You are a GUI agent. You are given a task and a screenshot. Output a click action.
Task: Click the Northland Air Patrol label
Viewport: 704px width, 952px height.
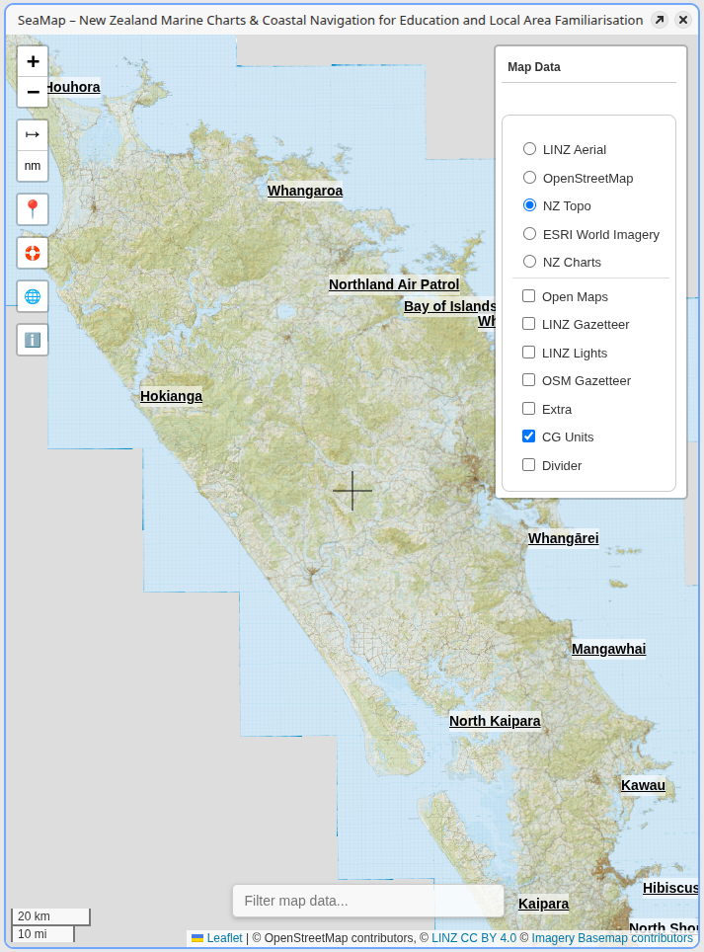tap(394, 284)
